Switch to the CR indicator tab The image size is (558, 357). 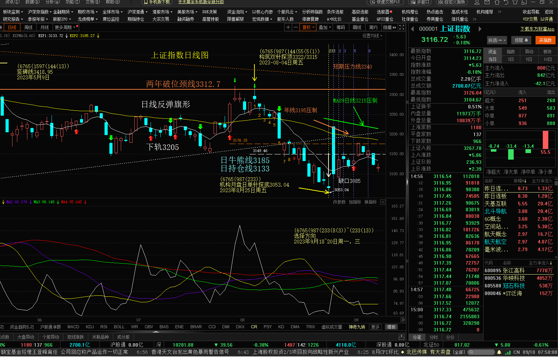pos(254,327)
